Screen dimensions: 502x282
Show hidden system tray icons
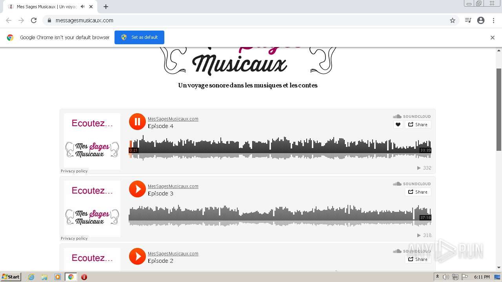pyautogui.click(x=438, y=277)
